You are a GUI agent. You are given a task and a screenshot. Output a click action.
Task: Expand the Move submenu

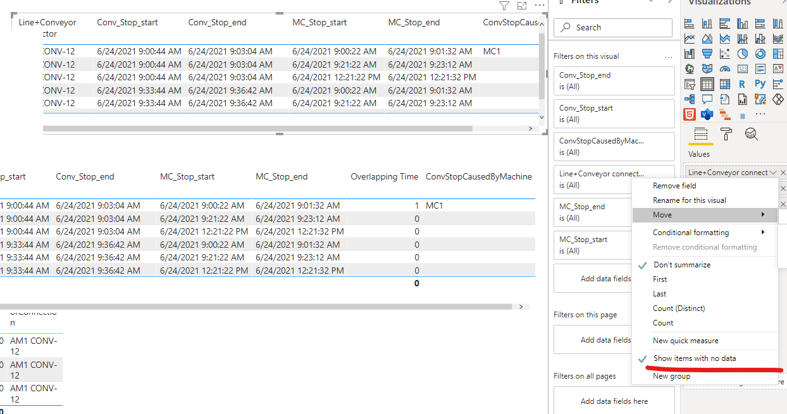click(x=705, y=215)
